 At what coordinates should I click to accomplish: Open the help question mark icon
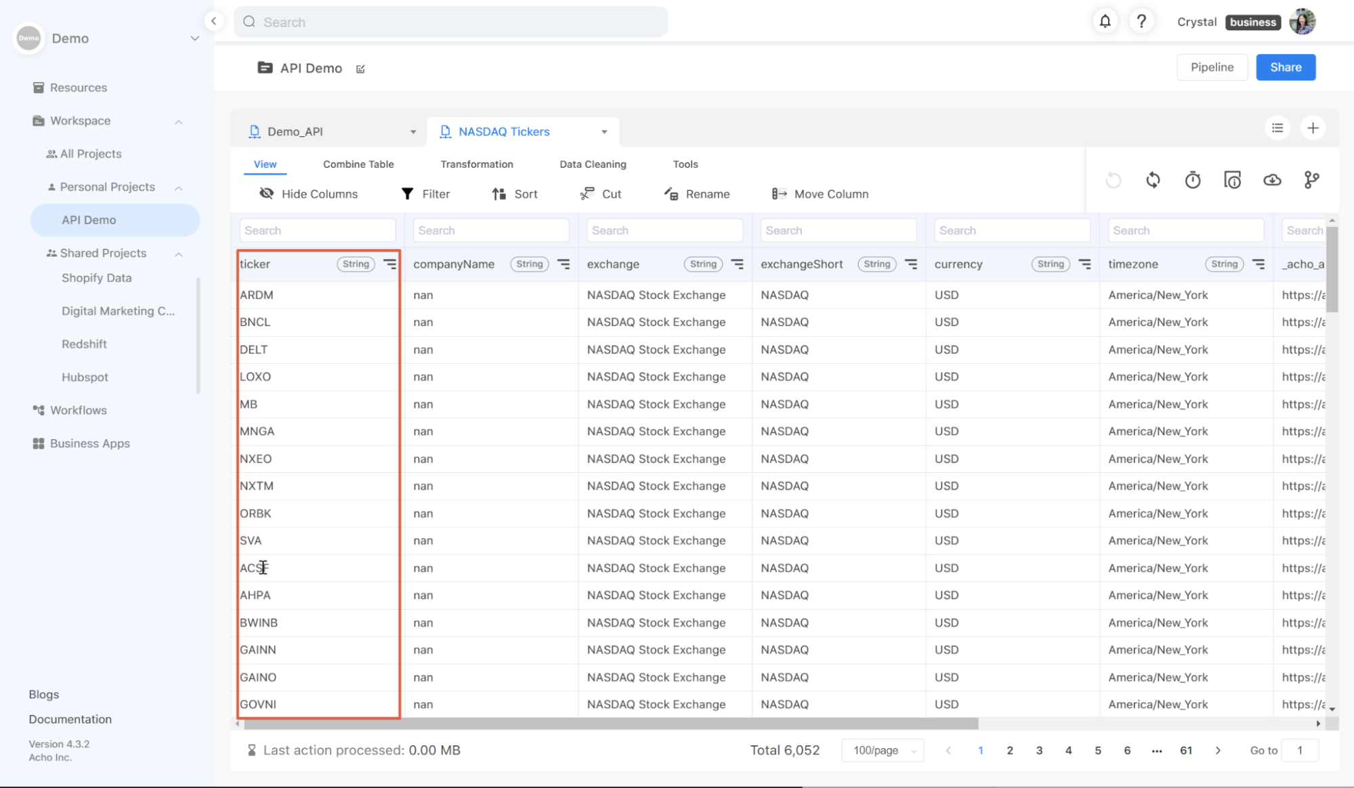(x=1141, y=22)
